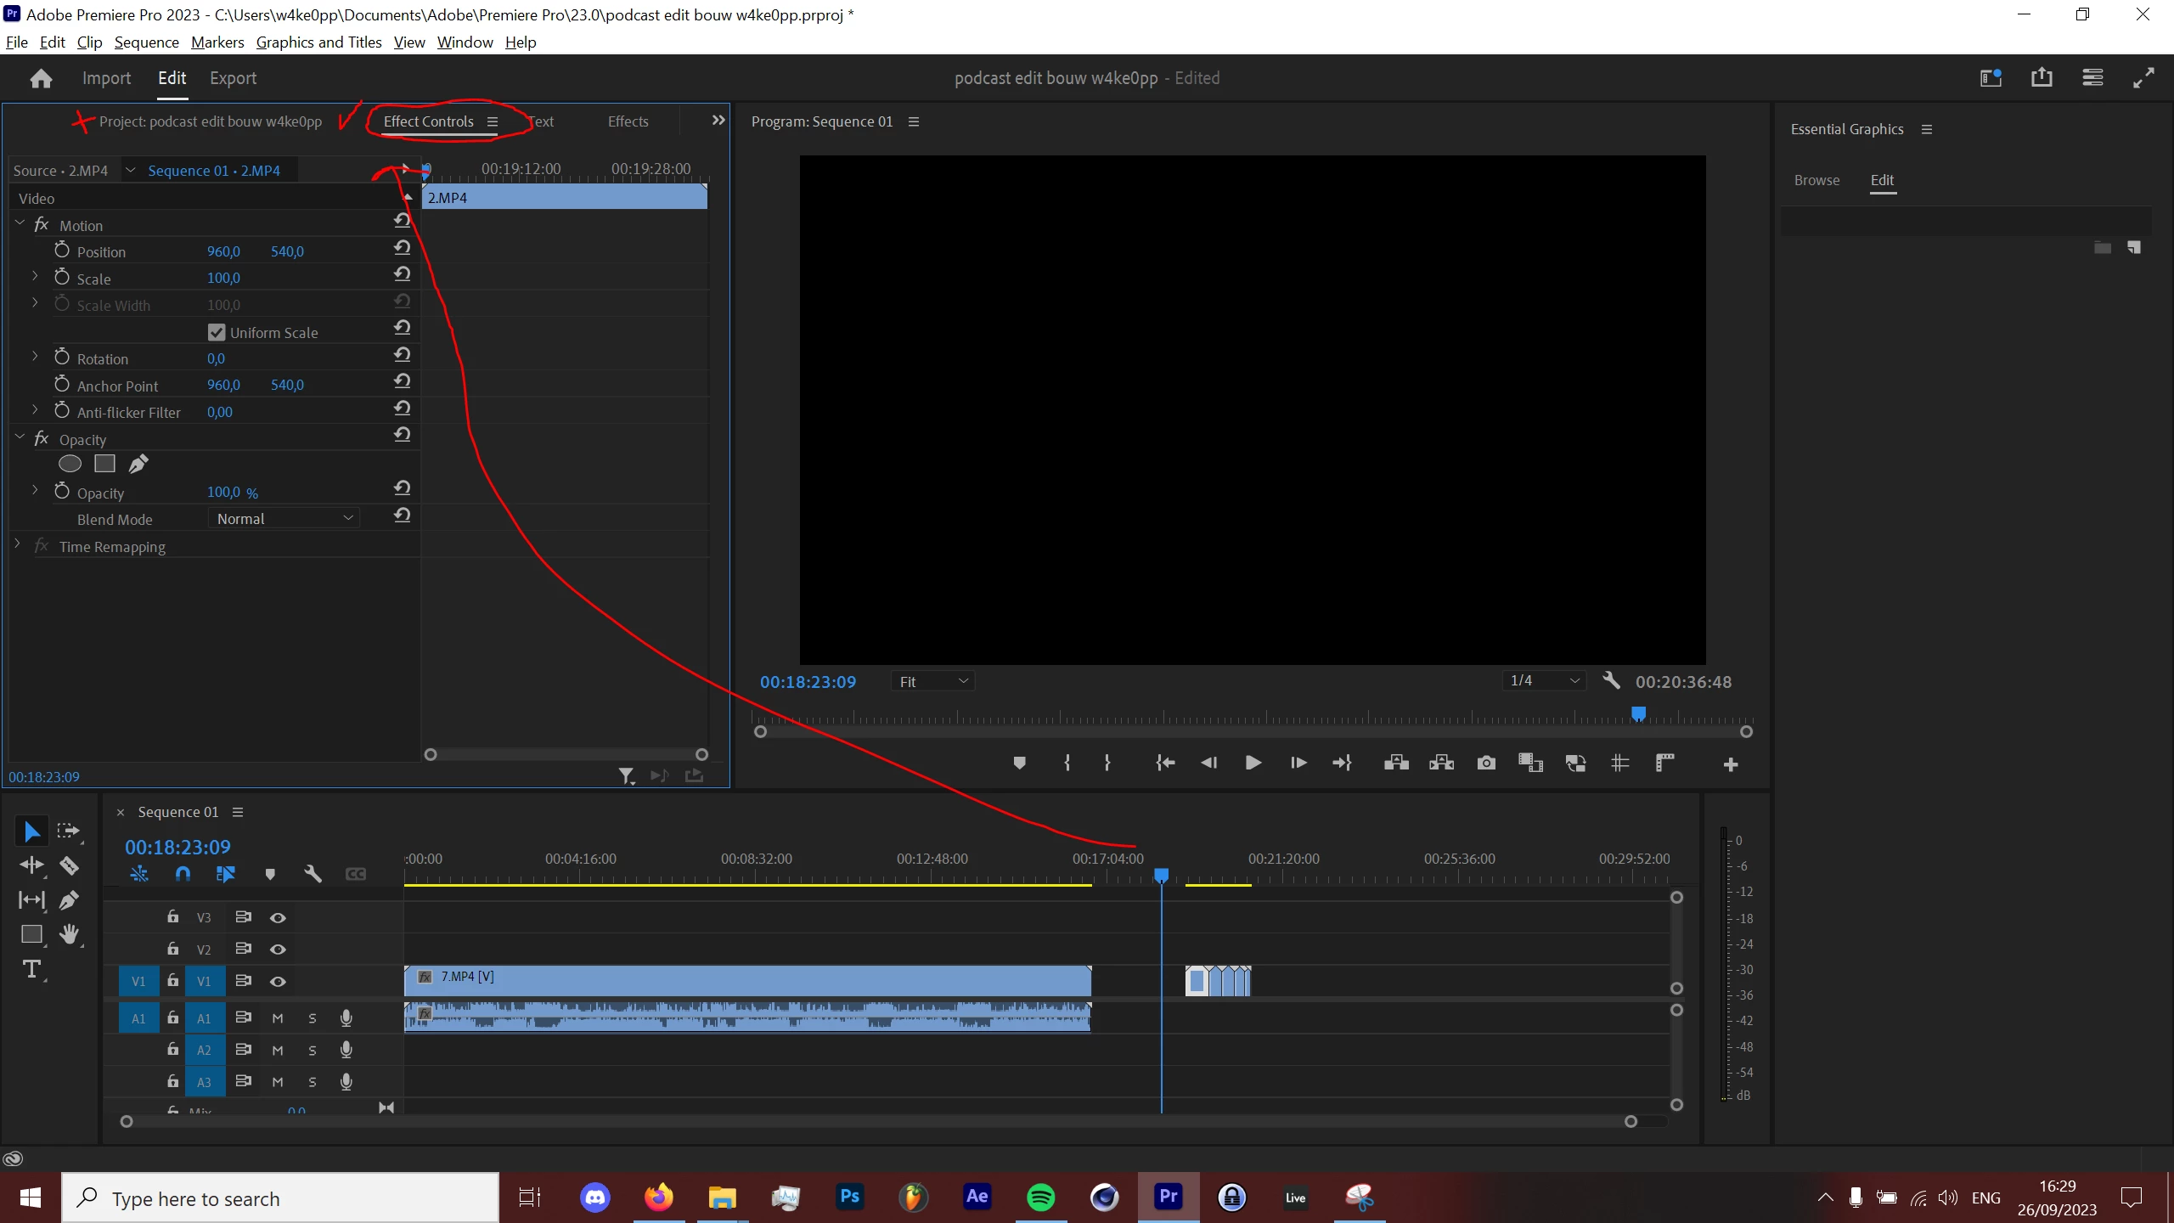Hide track V1 with eye toggle
The width and height of the screenshot is (2174, 1223).
[x=278, y=981]
